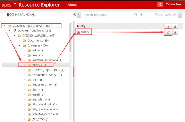The width and height of the screenshot is (185, 122).
Task: Click the magnifier search icon
Action: tap(136, 15)
